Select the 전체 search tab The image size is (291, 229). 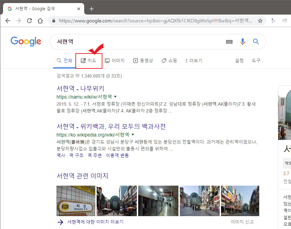point(65,61)
